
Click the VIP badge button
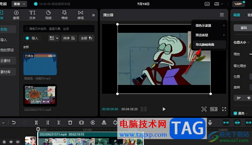pos(238,4)
